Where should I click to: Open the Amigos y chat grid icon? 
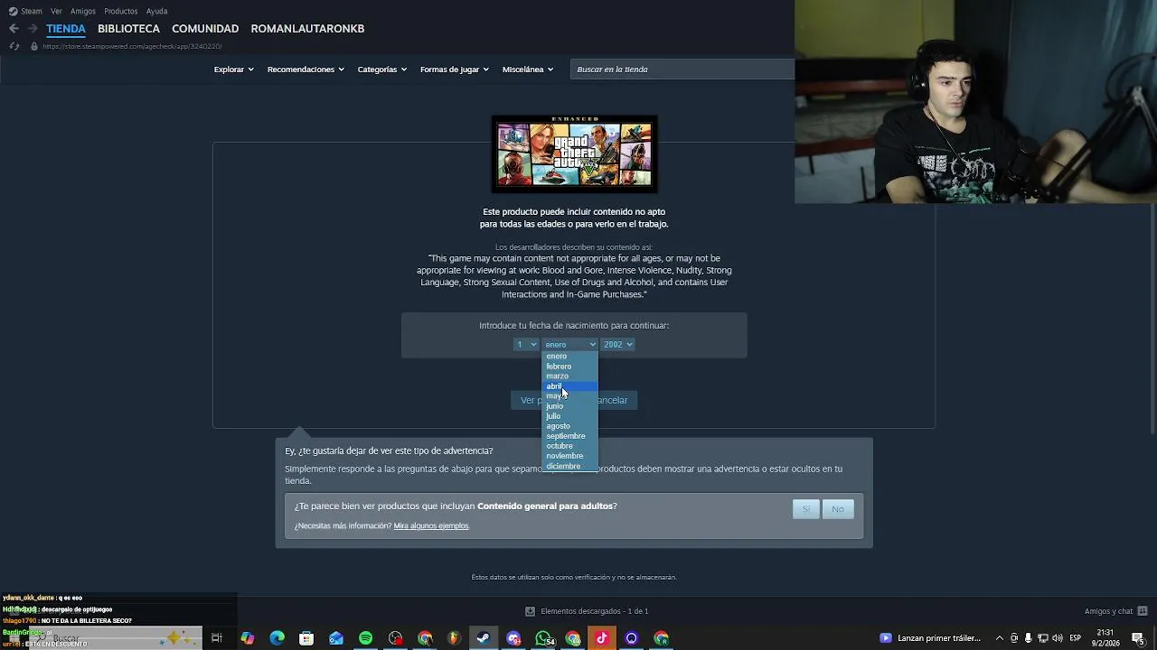click(1143, 611)
